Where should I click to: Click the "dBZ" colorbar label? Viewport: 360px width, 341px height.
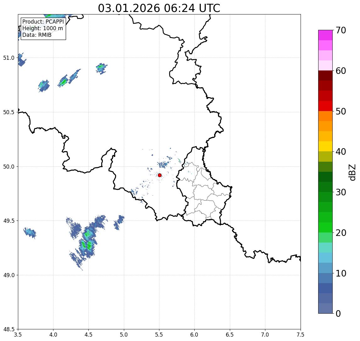[x=352, y=172]
